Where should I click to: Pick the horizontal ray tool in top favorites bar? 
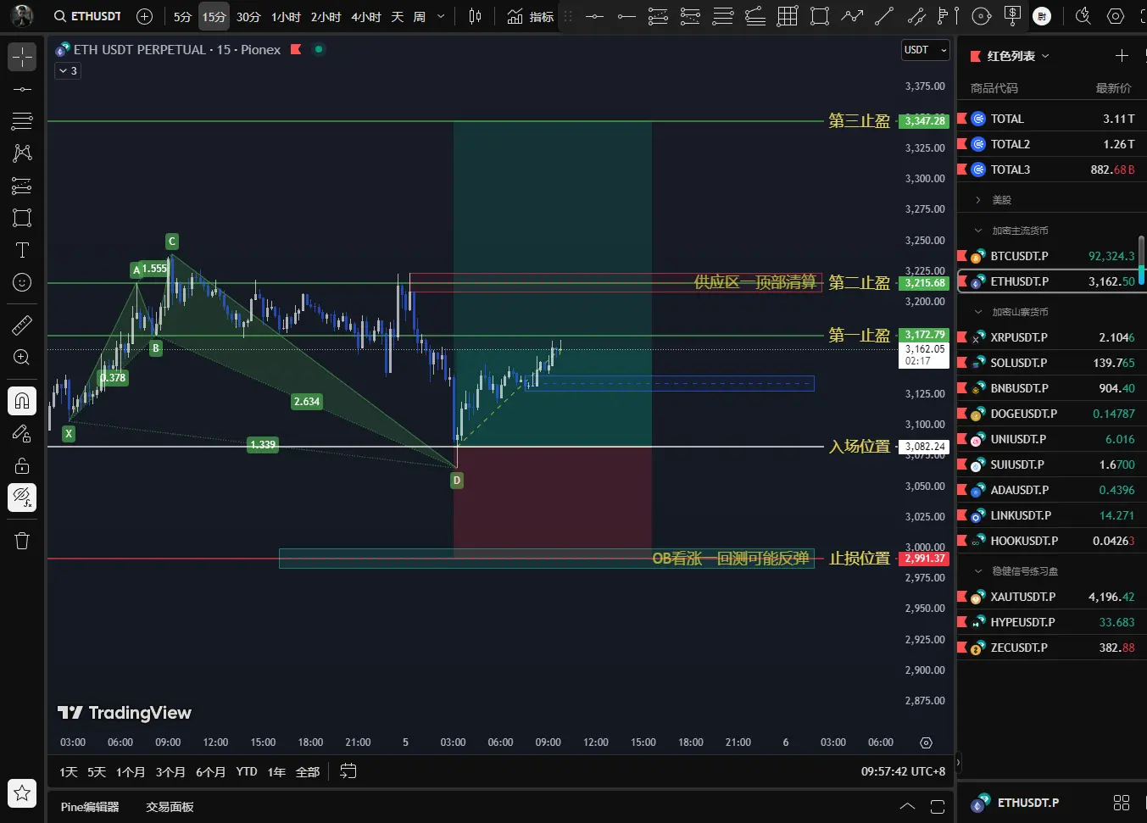pyautogui.click(x=626, y=16)
